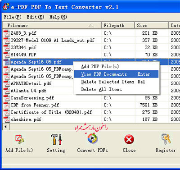Screen dimensions: 180x170
Task: Open the Edit menu
Action: click(36, 17)
